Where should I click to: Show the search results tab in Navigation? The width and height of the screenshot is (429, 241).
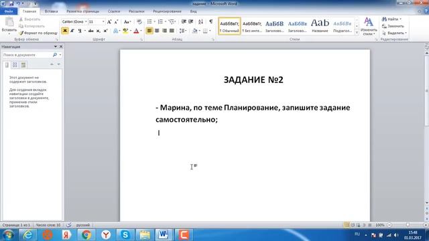[x=23, y=65]
